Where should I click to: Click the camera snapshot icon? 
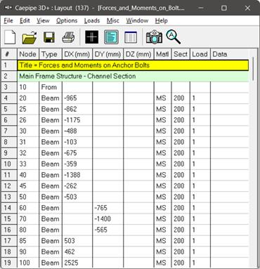click(154, 37)
